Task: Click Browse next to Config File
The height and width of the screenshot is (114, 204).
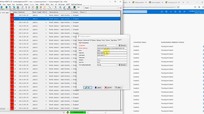Action: coord(122,46)
